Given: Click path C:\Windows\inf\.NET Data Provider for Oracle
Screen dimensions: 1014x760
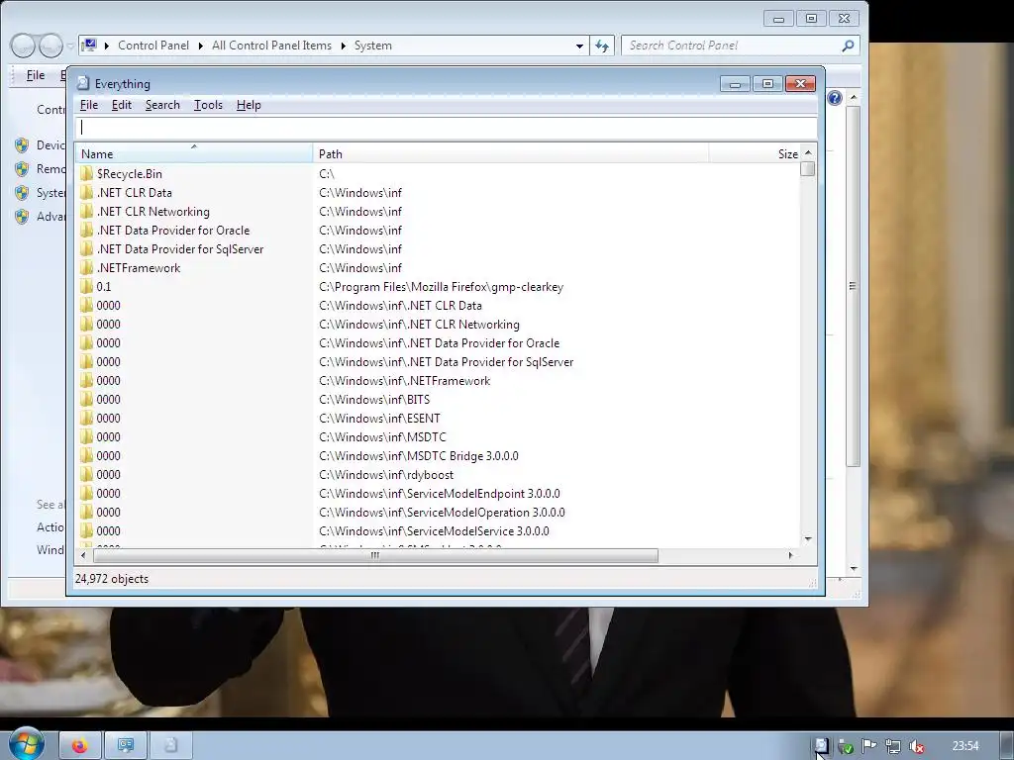Looking at the screenshot, I should (x=439, y=342).
